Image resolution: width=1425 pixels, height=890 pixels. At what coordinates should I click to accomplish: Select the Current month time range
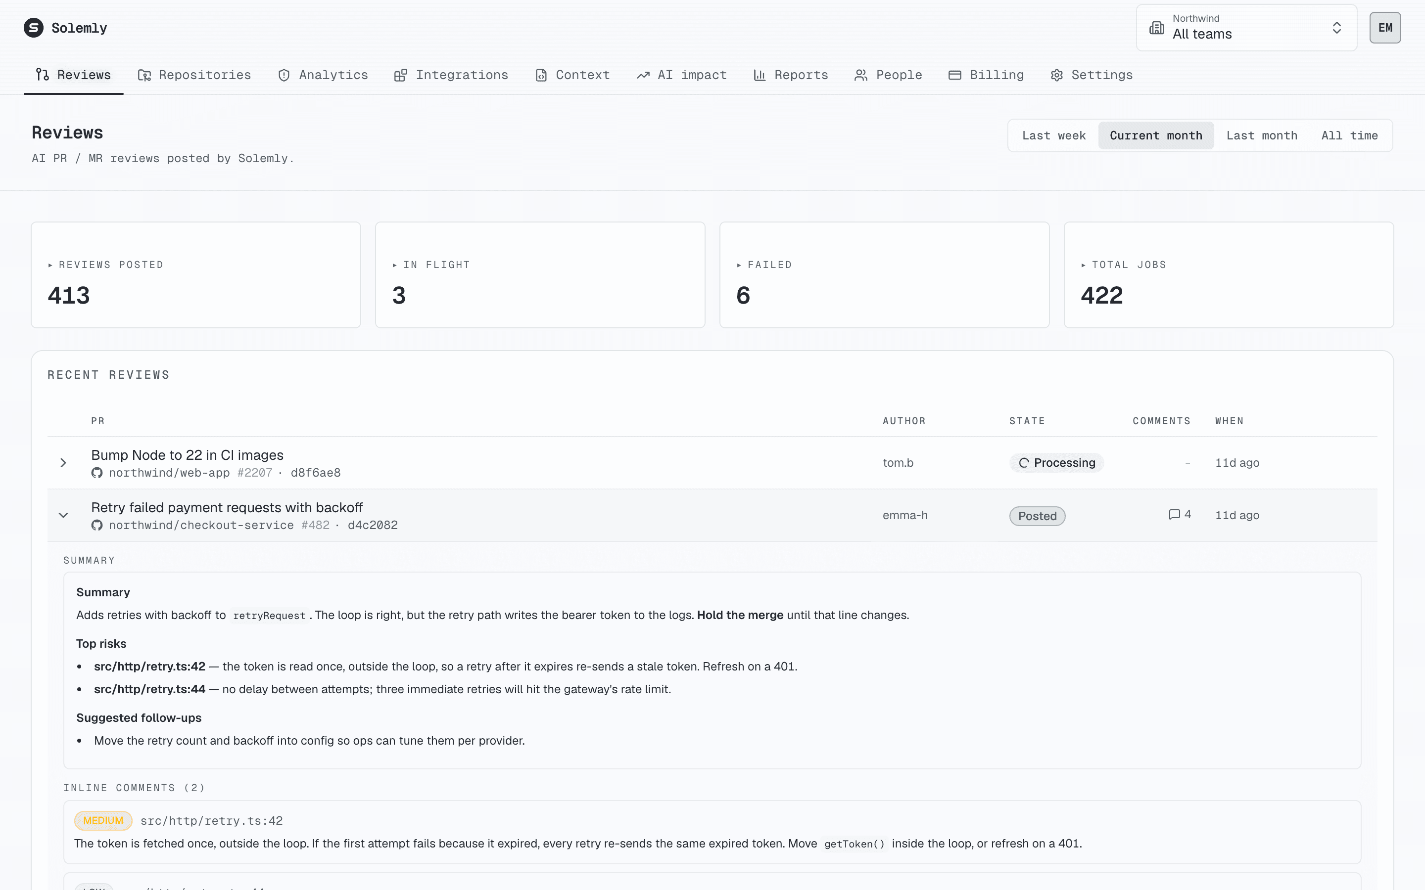tap(1156, 135)
